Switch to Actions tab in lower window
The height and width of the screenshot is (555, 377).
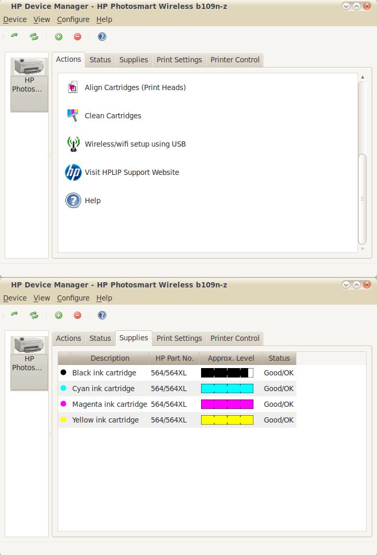point(69,338)
